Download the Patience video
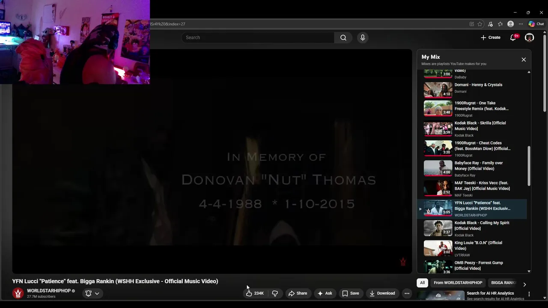This screenshot has height=308, width=548. point(382,293)
